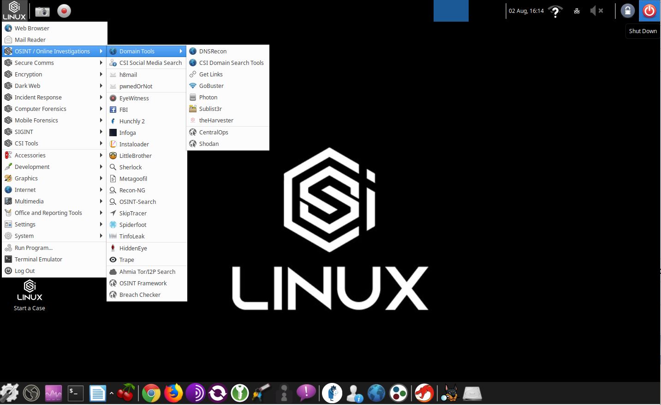Open OSINT Framework link
Screen dimensions: 661x405
point(147,283)
